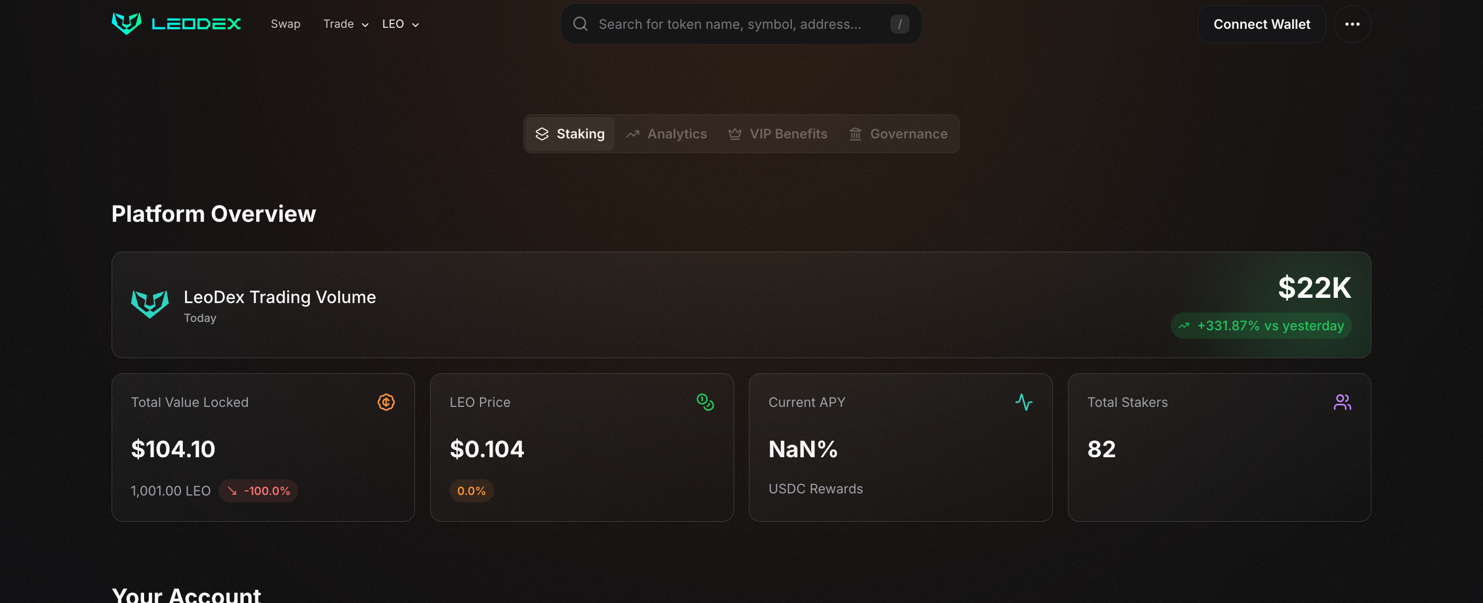Select the Staking tab
Image resolution: width=1483 pixels, height=603 pixels.
click(x=570, y=134)
